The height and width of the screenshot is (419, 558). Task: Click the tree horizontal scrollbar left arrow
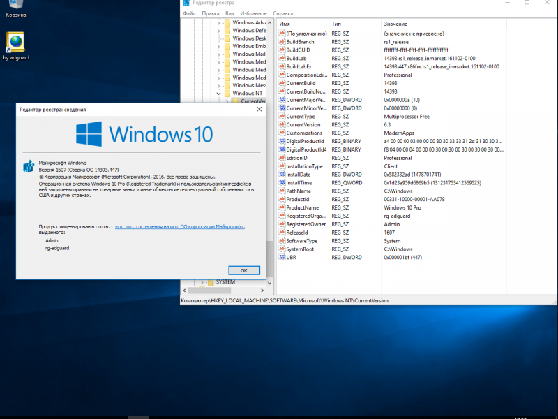[184, 291]
